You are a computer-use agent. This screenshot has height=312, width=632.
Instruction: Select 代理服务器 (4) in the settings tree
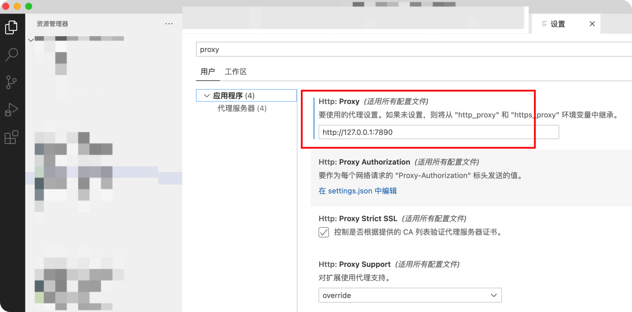pyautogui.click(x=242, y=108)
